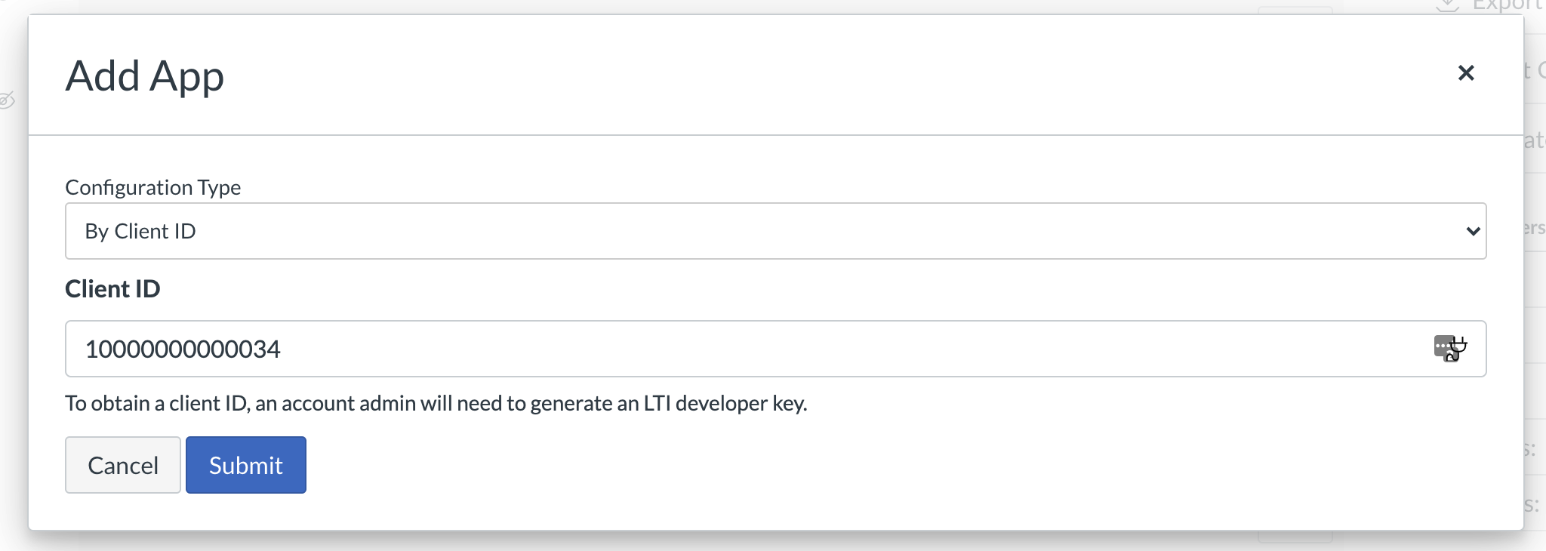This screenshot has height=551, width=1546.
Task: Click the Export link in the background
Action: click(1507, 6)
